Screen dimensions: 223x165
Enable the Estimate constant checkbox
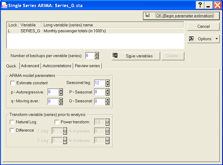(13, 83)
